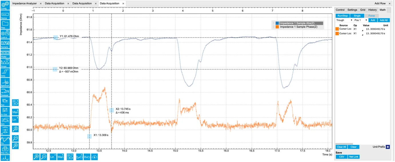This screenshot has width=395, height=162.
Task: Save the plot as an image file
Action: tap(80, 157)
